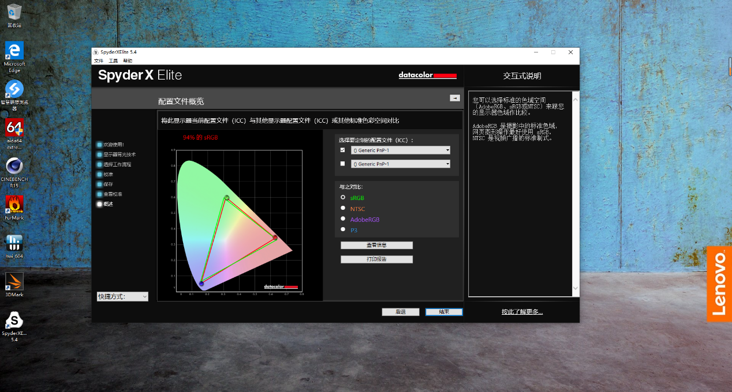Select the NTSC comparison radio button
This screenshot has width=732, height=392.
(x=343, y=208)
